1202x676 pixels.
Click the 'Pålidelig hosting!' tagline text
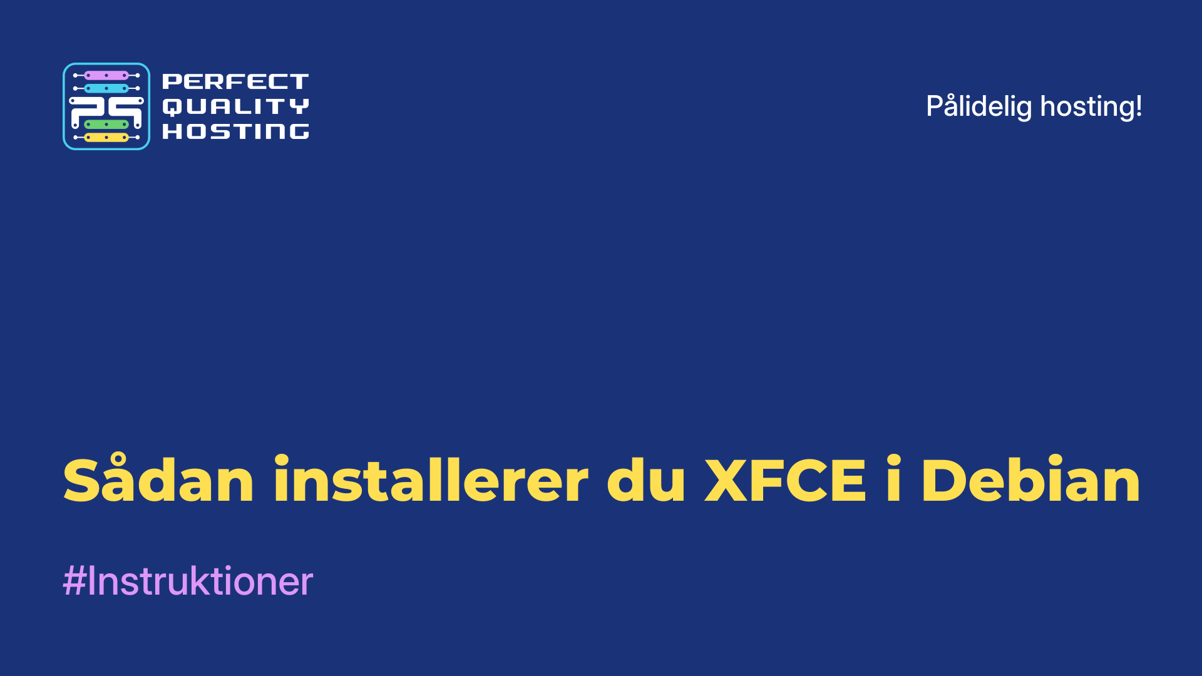(1034, 106)
